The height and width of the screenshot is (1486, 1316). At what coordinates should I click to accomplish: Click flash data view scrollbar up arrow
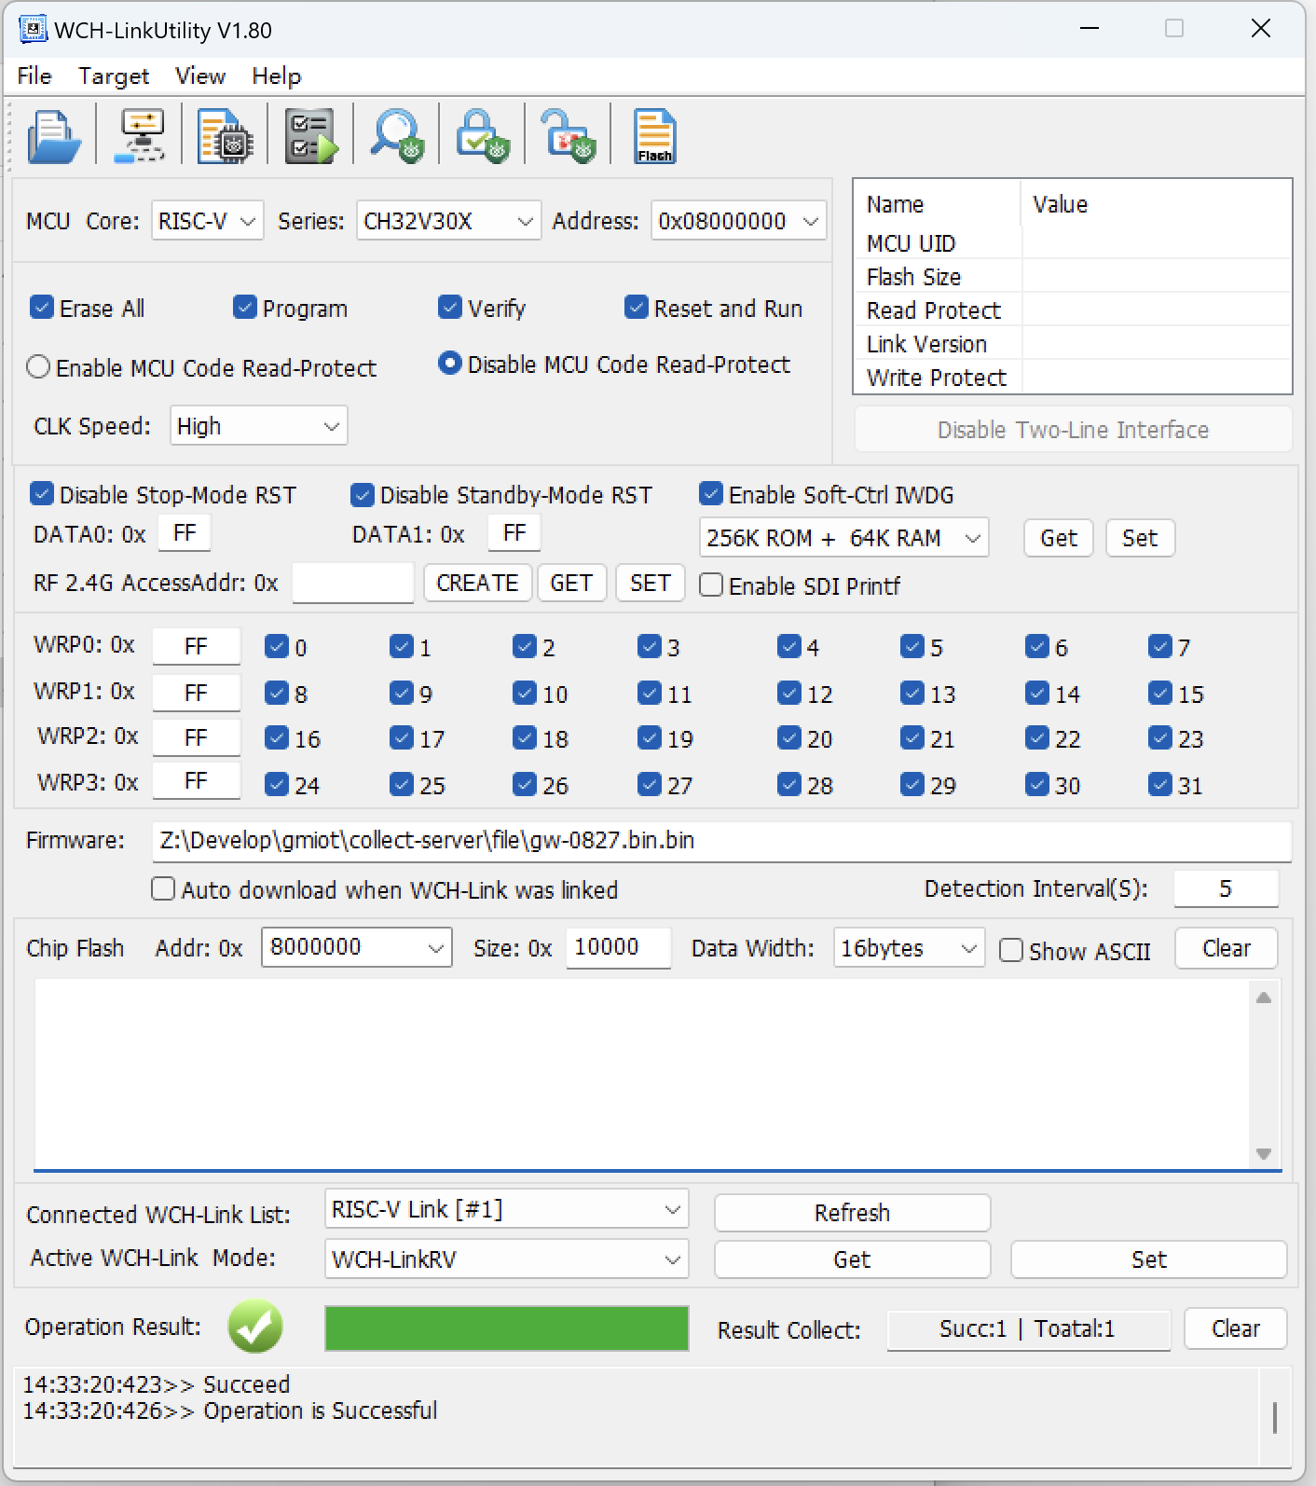pyautogui.click(x=1264, y=998)
